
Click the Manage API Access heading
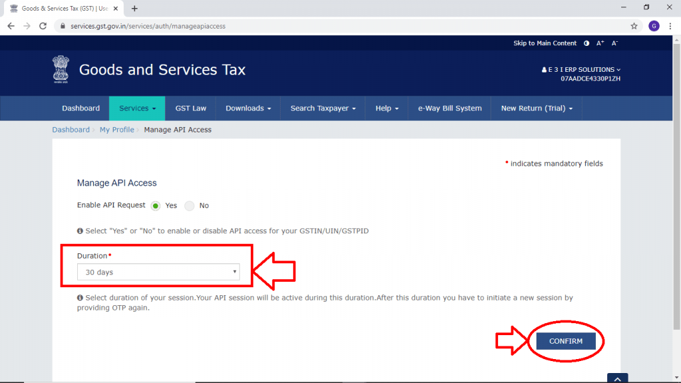(x=117, y=183)
